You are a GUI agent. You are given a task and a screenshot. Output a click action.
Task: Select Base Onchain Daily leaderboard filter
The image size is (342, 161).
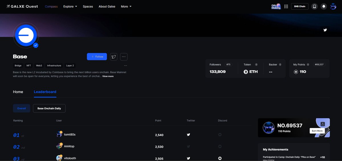click(49, 108)
